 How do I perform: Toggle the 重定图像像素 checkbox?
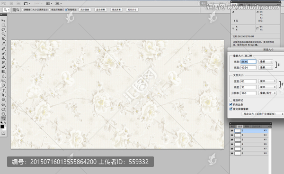tap(231, 109)
